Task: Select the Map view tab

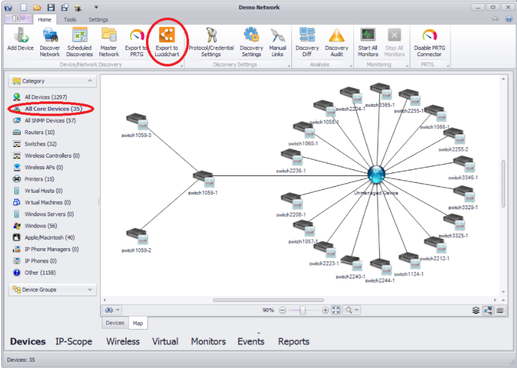Action: (x=138, y=323)
